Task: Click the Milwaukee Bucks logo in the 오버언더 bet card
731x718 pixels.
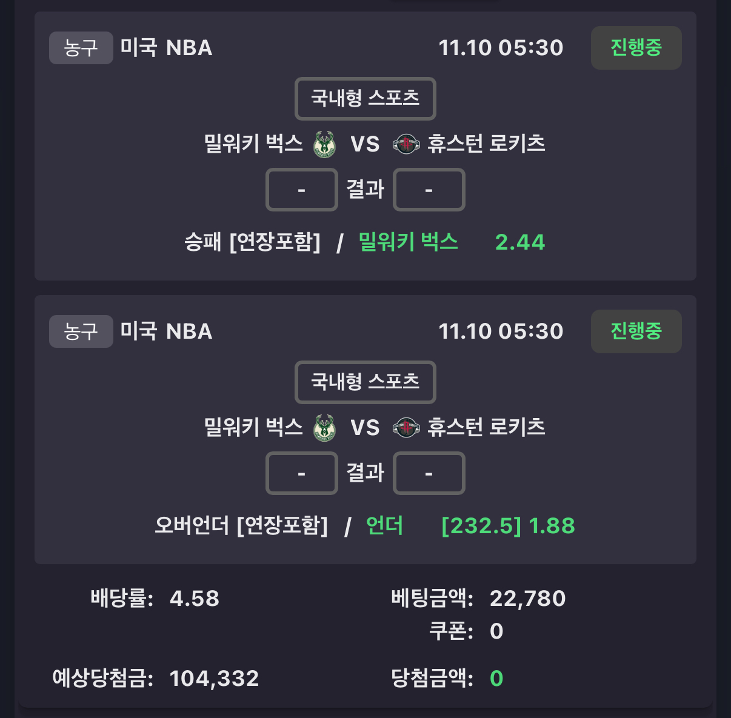Action: click(324, 428)
